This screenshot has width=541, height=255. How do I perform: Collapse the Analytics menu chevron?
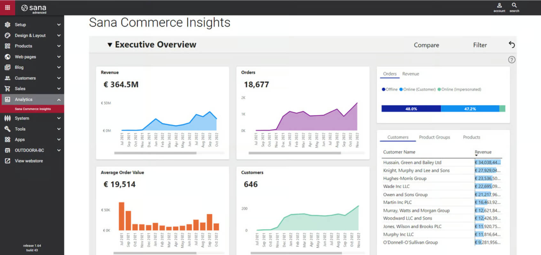tap(59, 99)
